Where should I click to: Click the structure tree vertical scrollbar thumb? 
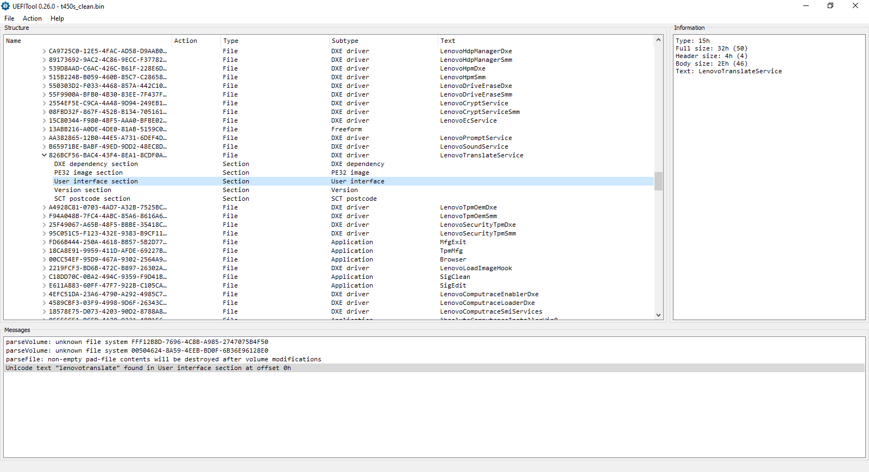[658, 181]
